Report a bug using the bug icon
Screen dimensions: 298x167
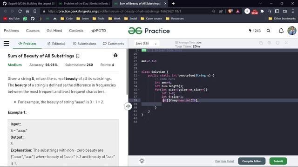coord(115,55)
